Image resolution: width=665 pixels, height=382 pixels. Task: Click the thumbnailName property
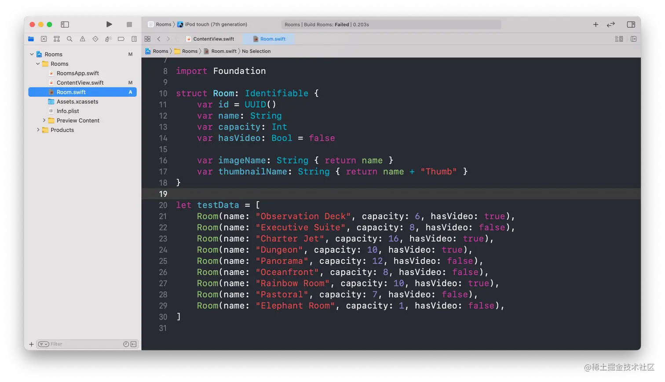253,172
